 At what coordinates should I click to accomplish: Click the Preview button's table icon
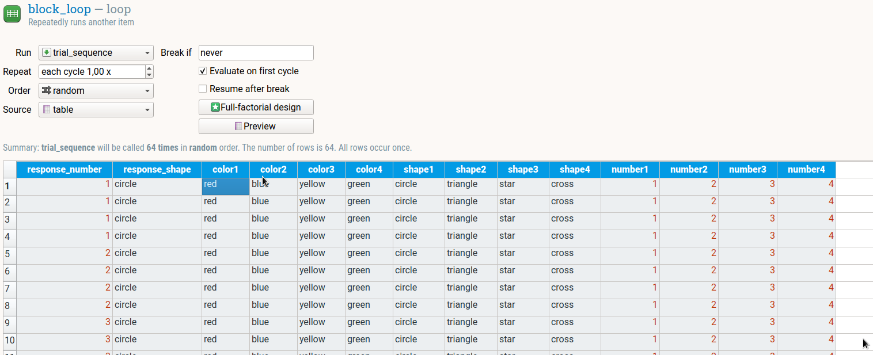pos(238,126)
